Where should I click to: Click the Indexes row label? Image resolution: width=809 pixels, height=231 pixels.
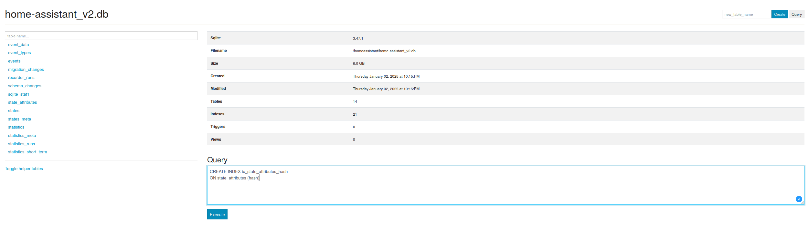[217, 114]
